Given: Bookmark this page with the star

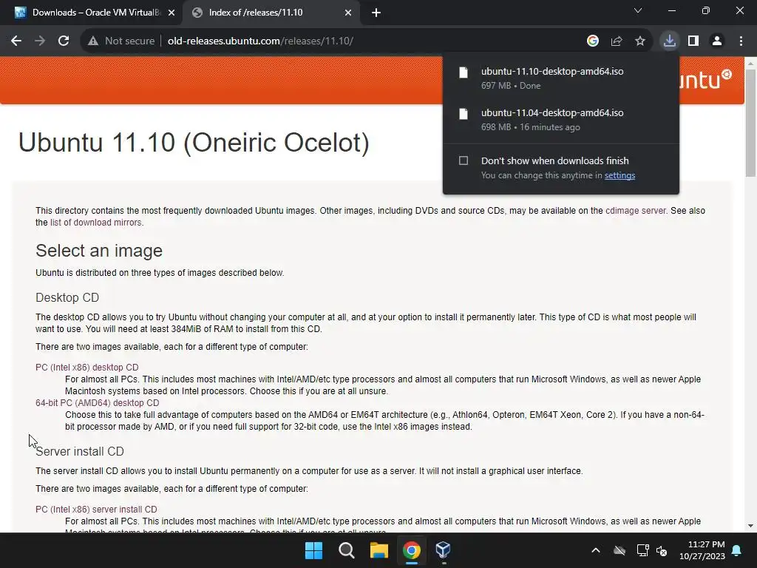Looking at the screenshot, I should 640,41.
